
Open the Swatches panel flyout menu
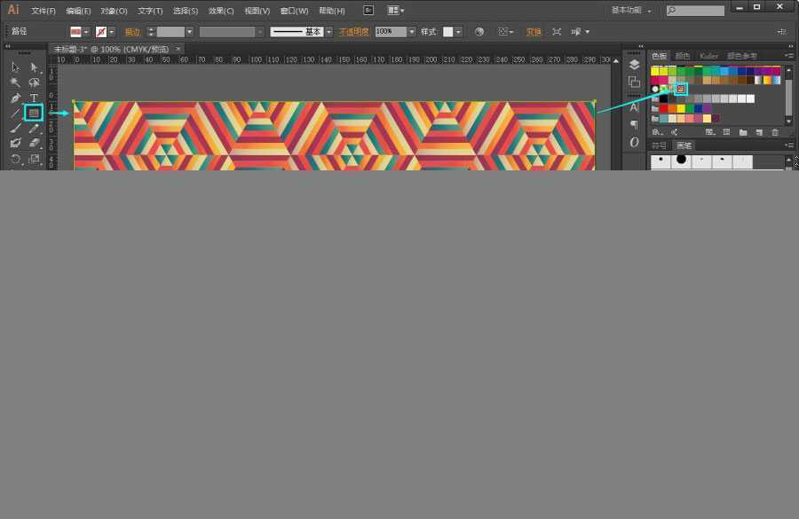click(x=789, y=55)
